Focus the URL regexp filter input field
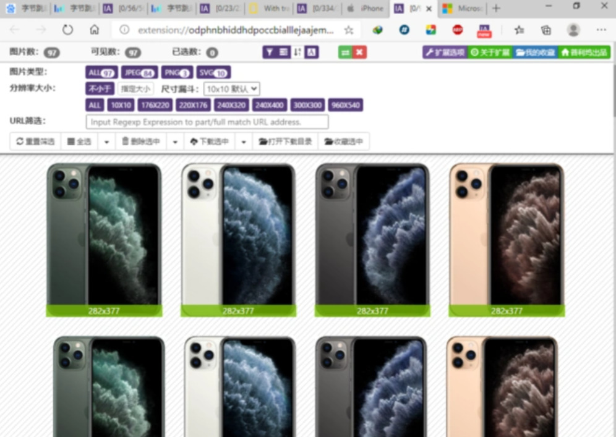This screenshot has height=437, width=616. [x=207, y=122]
